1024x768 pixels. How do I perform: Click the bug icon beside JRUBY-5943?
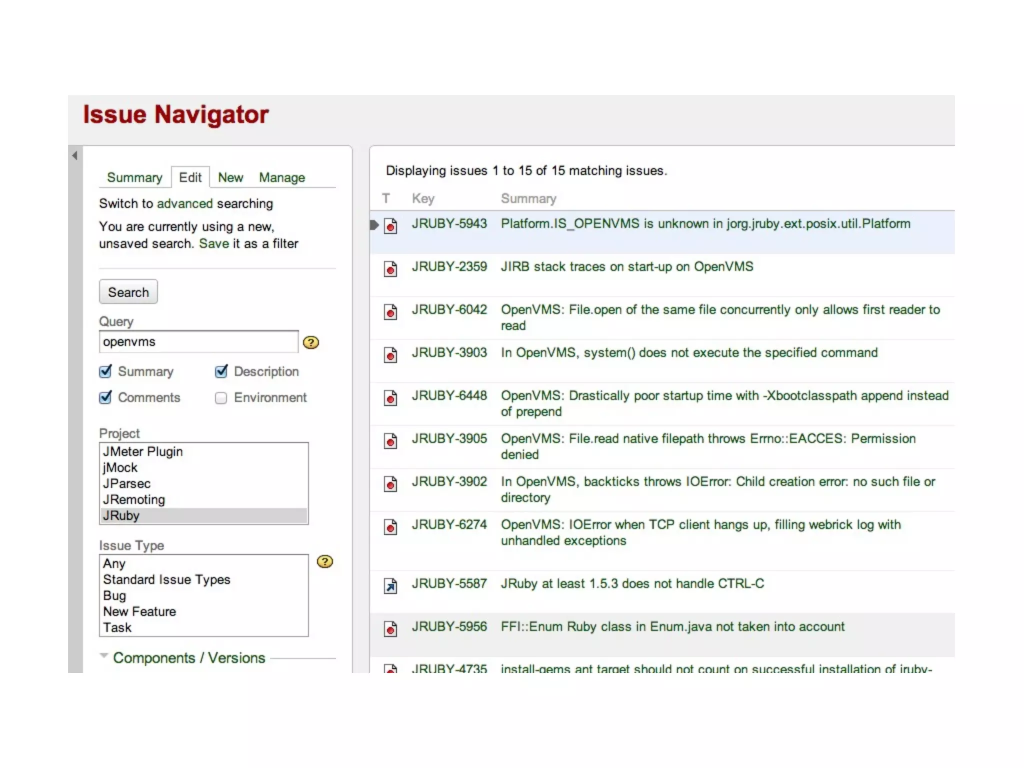click(390, 226)
